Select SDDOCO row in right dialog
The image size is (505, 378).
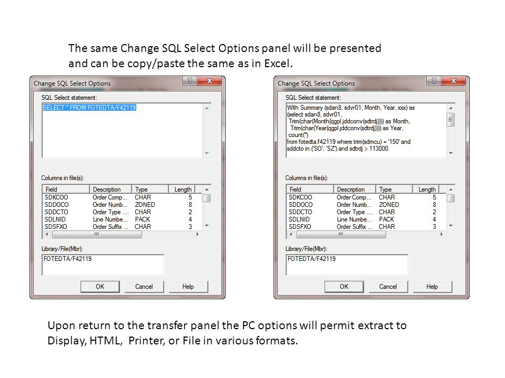[367, 205]
